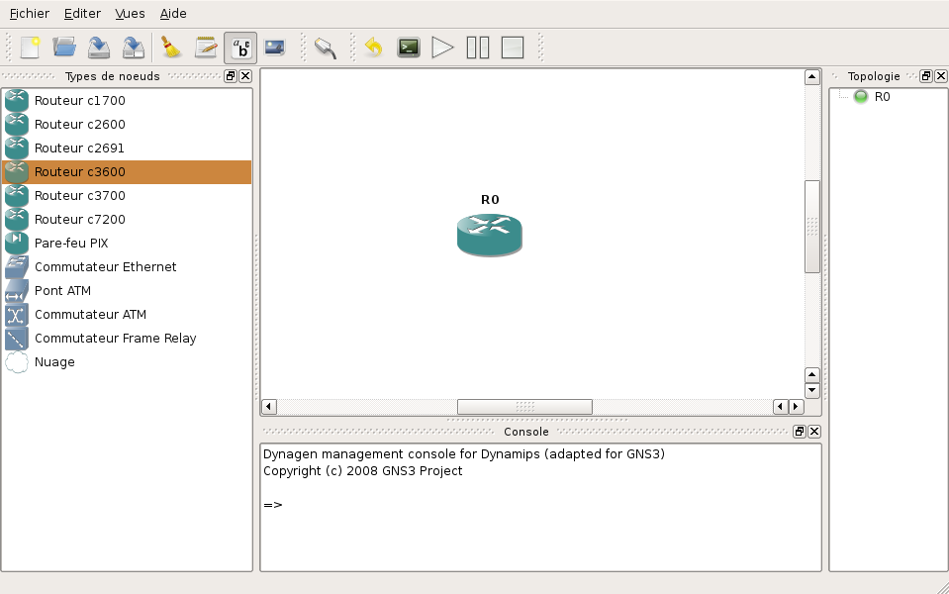
Task: Click canvas horizontal scrollbar rightmost arrow
Action: 797,406
